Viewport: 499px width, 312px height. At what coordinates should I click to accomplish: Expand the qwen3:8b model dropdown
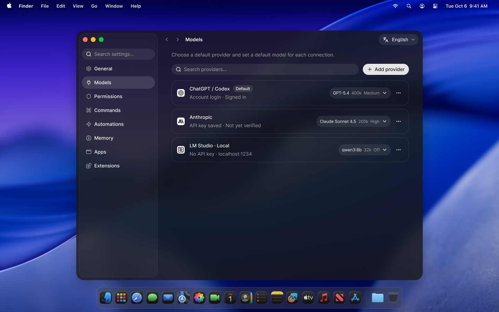coord(365,150)
